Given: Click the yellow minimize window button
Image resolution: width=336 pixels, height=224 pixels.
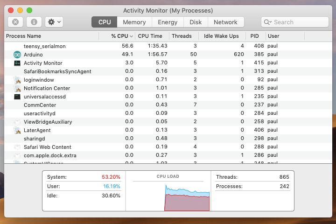Looking at the screenshot, I should click(20, 10).
